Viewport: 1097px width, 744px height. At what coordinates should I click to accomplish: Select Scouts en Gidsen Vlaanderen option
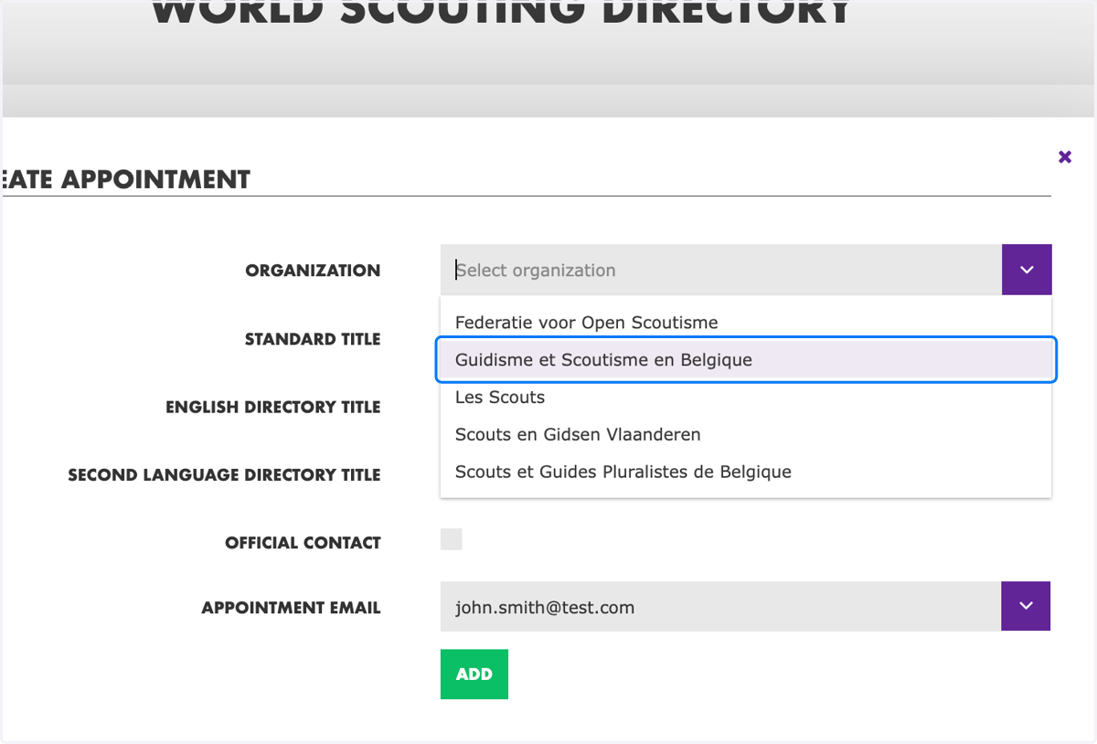coord(746,434)
